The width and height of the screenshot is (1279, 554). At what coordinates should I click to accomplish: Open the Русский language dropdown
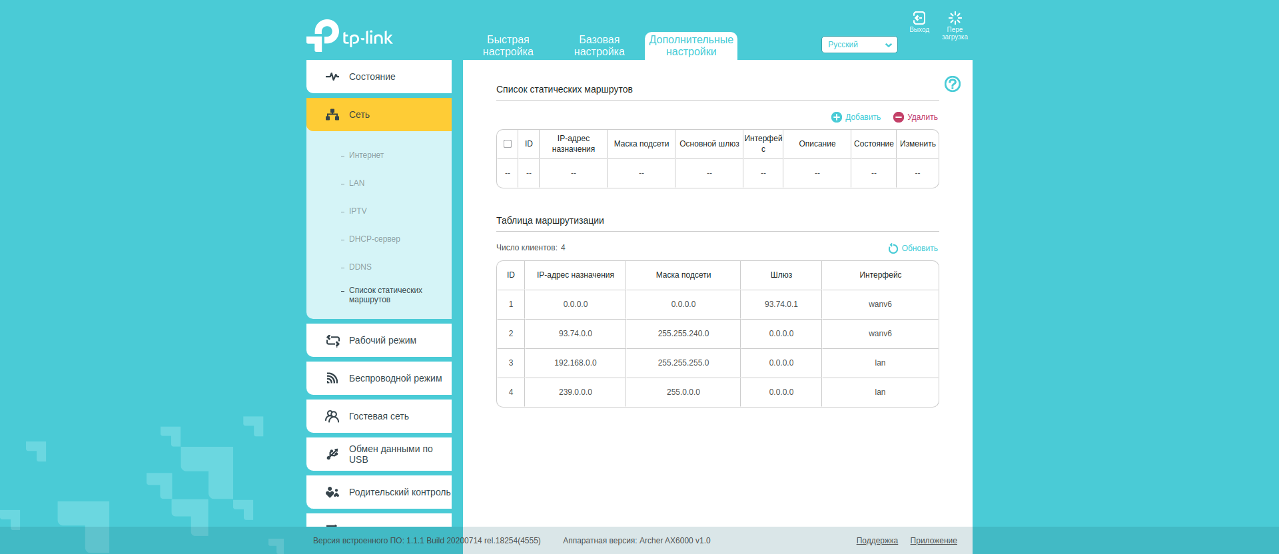[859, 45]
